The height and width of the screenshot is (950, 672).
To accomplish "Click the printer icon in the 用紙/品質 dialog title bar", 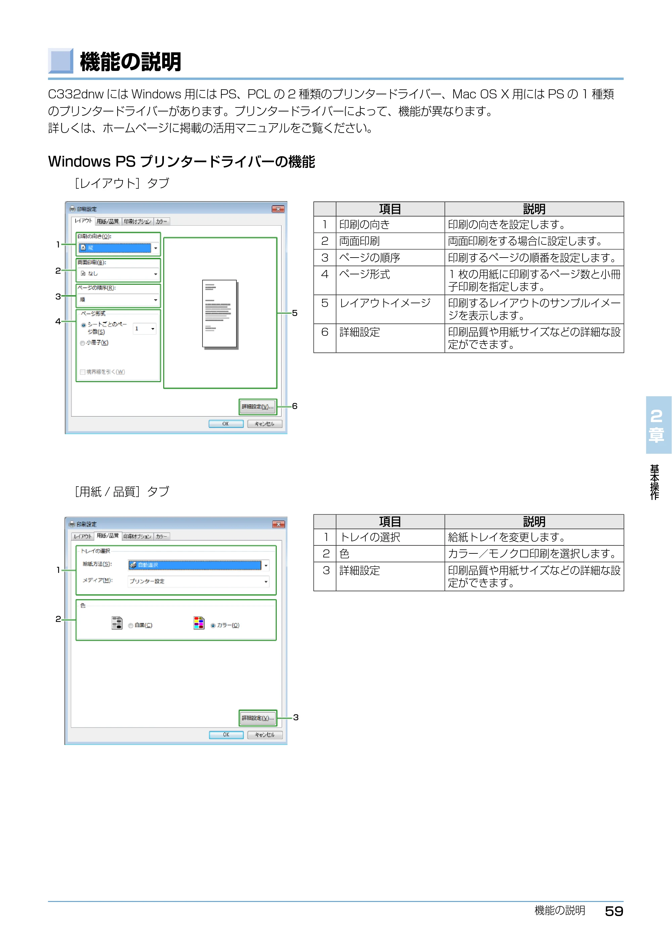I will [72, 524].
